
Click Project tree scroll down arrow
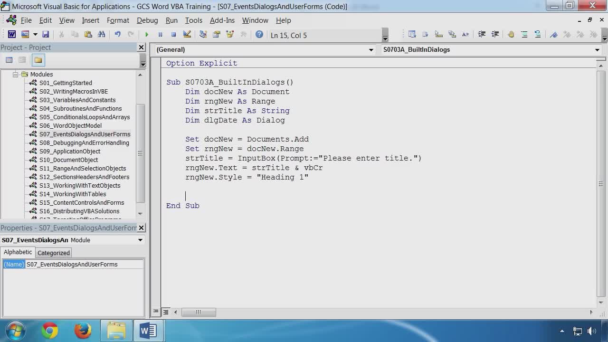point(140,214)
